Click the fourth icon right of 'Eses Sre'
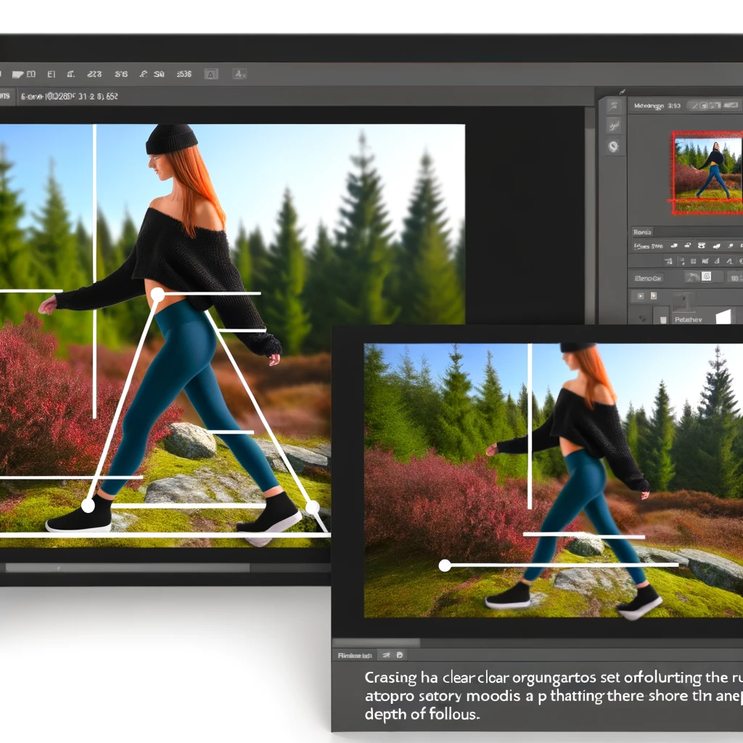The image size is (743, 743). (x=716, y=246)
